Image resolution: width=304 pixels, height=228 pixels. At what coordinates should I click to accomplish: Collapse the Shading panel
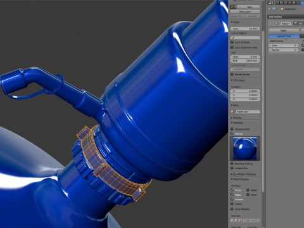click(x=232, y=123)
